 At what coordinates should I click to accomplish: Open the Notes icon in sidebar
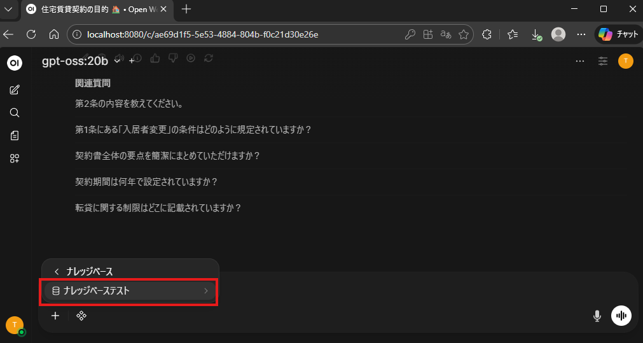[x=15, y=136]
